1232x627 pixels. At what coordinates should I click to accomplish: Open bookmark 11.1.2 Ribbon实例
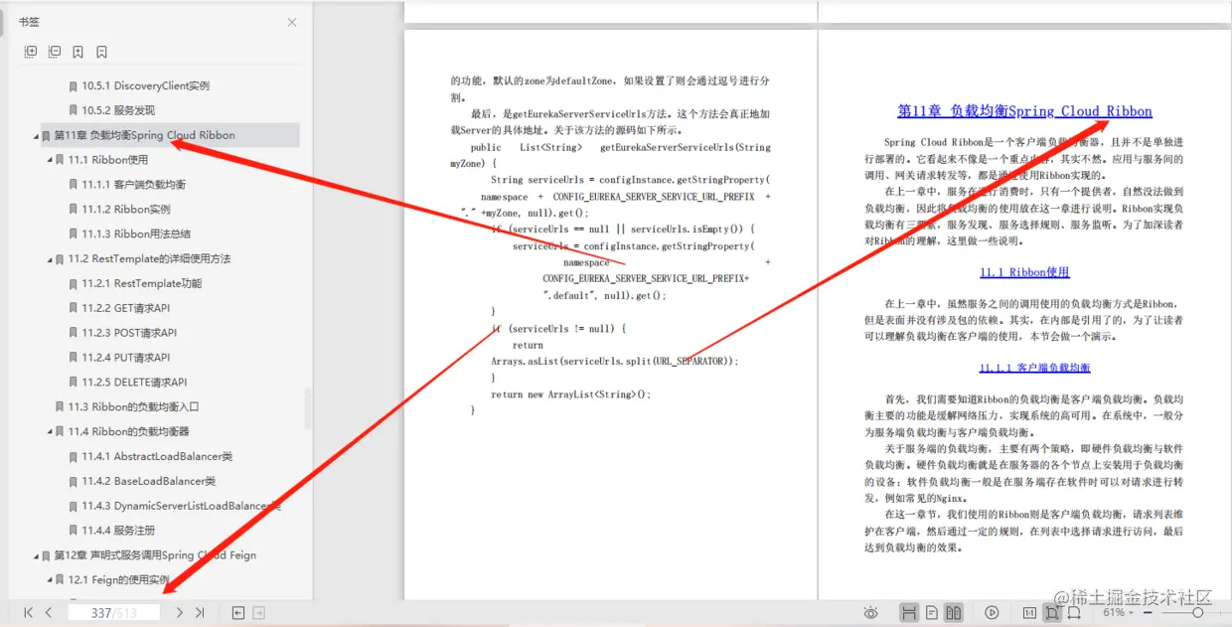[x=126, y=210]
